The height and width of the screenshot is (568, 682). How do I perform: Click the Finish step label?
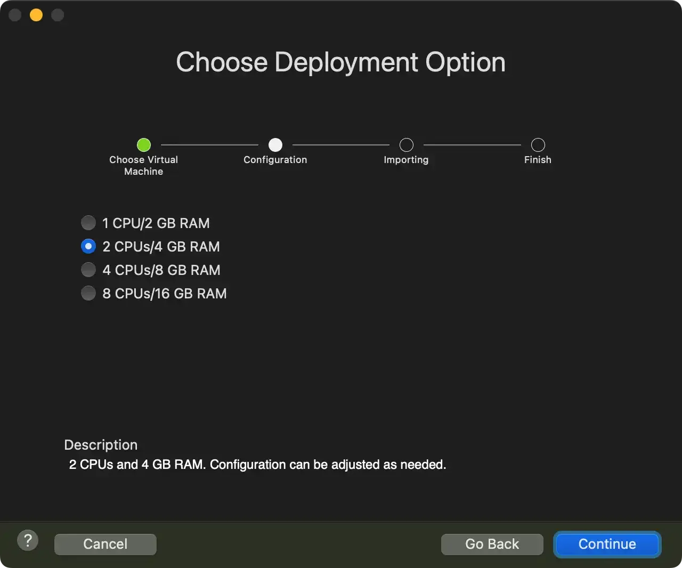(x=538, y=160)
